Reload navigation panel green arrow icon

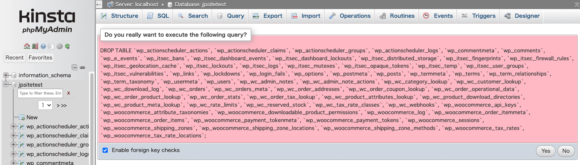pyautogui.click(x=68, y=46)
